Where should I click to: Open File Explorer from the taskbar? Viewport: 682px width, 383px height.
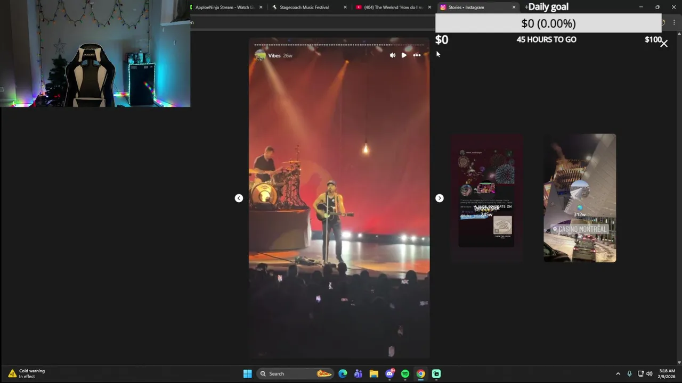coord(374,373)
